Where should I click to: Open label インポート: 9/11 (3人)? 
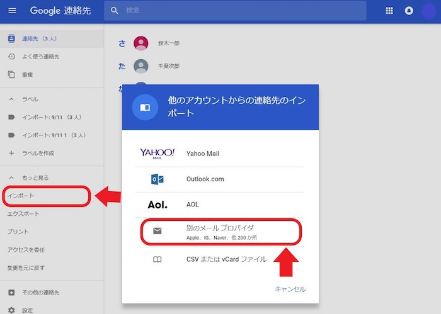[52, 117]
